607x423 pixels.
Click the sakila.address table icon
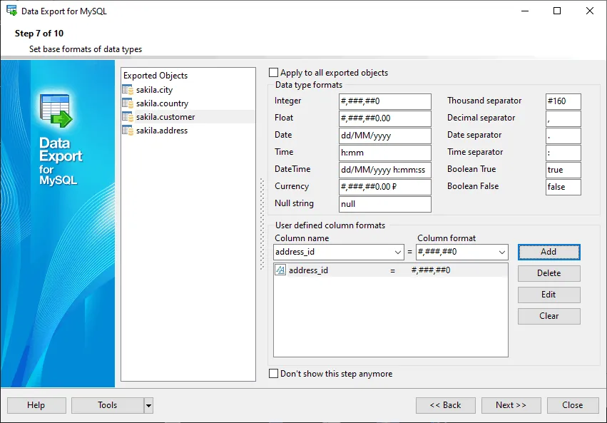128,131
